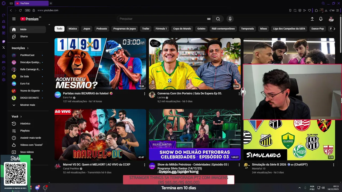The image size is (342, 192).
Task: Open the Player icon in Opera sidebar
Action: pos(3,56)
